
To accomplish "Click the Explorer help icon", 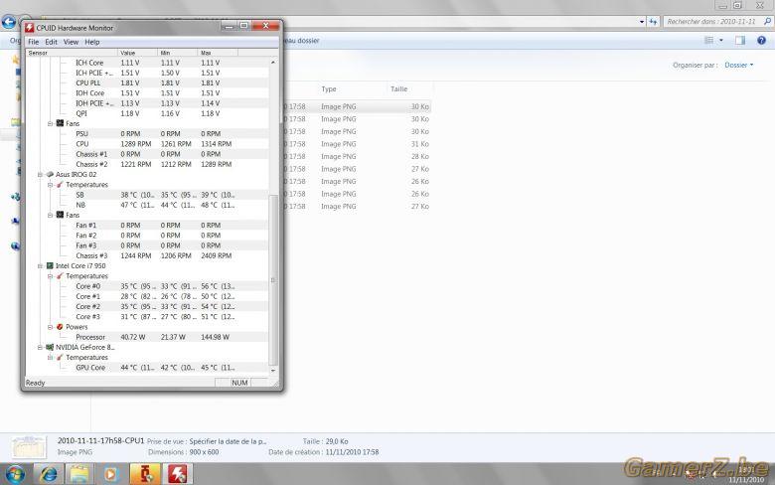I will pos(761,41).
